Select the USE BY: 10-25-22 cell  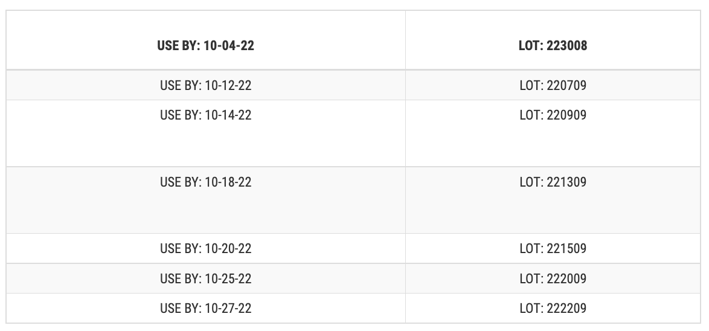[x=206, y=278]
